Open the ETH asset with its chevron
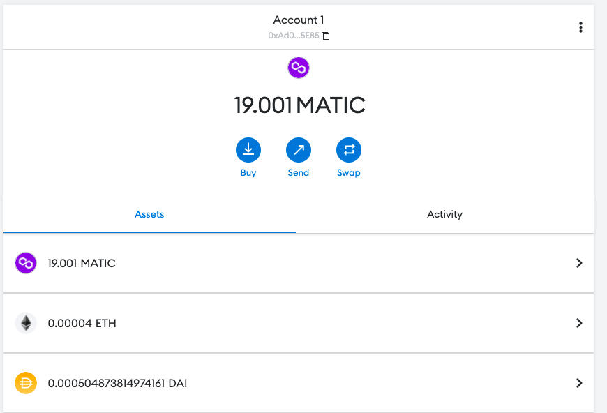 [x=579, y=323]
